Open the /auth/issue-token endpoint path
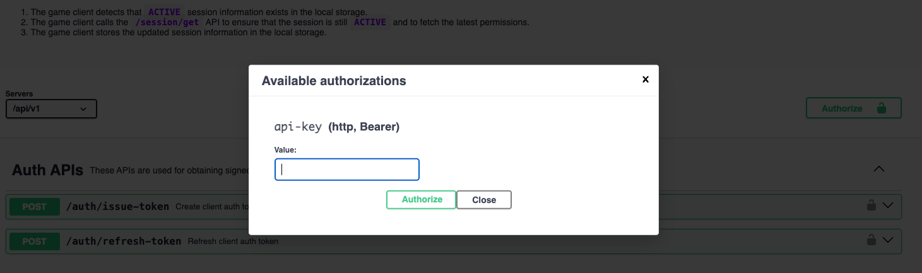This screenshot has width=922, height=273. coord(117,207)
